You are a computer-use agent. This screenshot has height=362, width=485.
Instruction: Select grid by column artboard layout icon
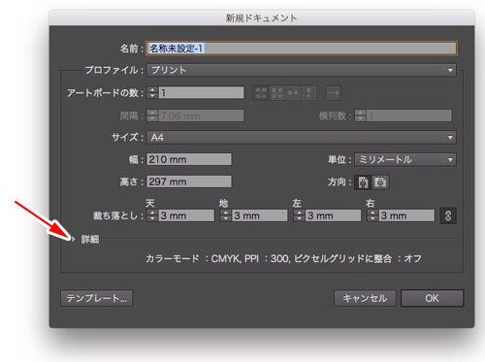(x=276, y=93)
